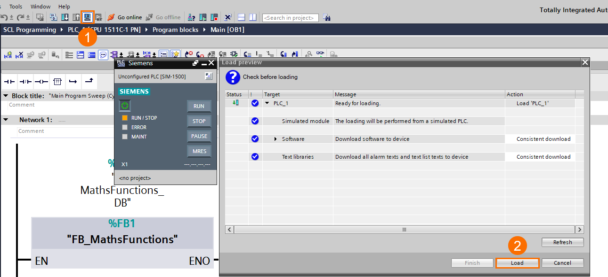Click the Refresh button
Image resolution: width=608 pixels, height=277 pixels.
click(x=563, y=242)
